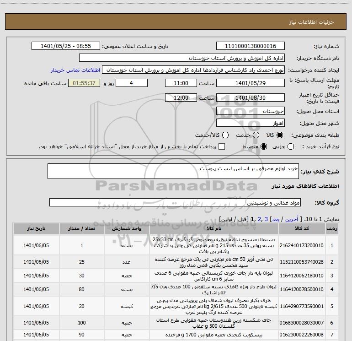Click the validity time field 12:00
This screenshot has height=341, width=352.
pos(181,97)
